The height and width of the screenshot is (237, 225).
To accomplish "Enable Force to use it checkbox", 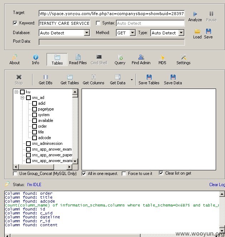I will coord(124,174).
